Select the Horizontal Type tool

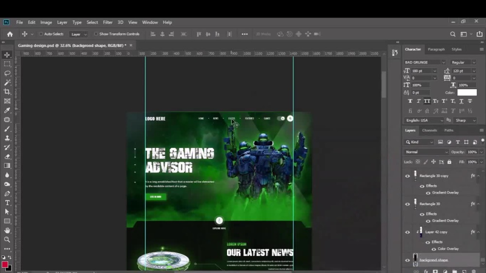(x=7, y=203)
